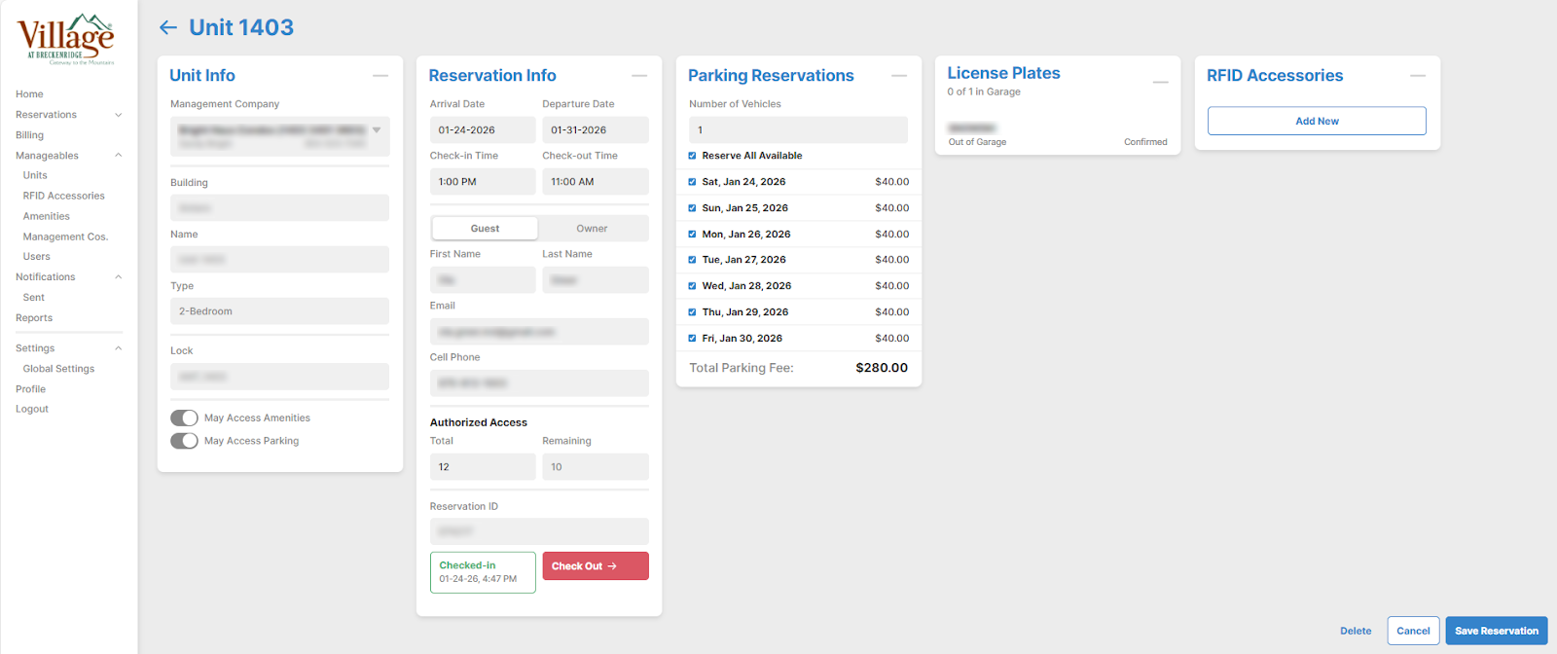Collapse the RFID Accessories card

pyautogui.click(x=1418, y=76)
